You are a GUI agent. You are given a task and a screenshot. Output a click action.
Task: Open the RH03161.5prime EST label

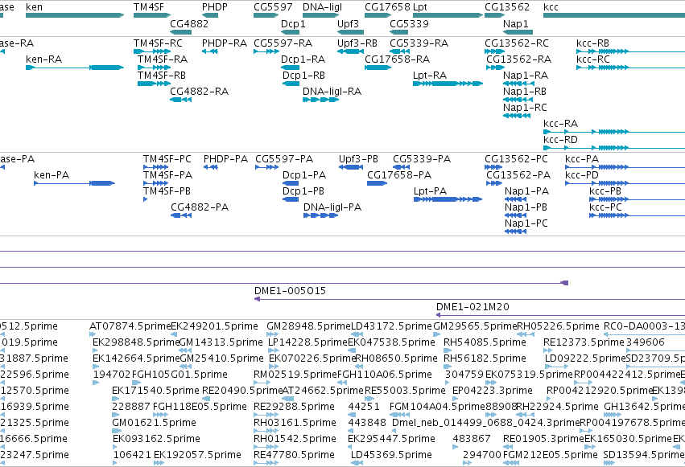(295, 423)
